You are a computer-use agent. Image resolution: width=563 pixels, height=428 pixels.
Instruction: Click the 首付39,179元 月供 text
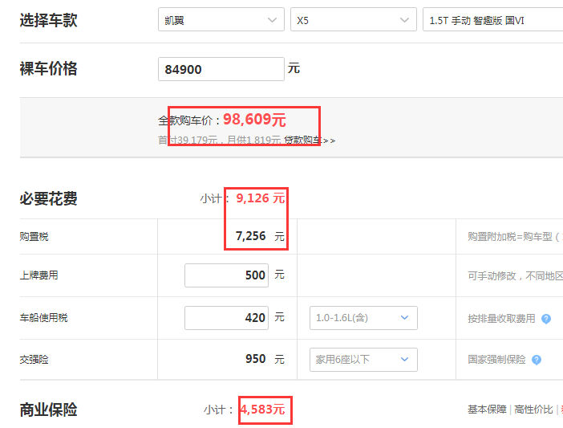[x=220, y=141]
